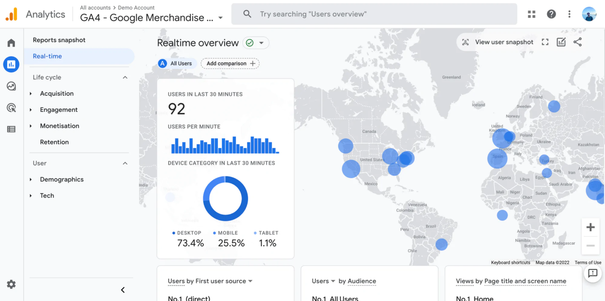Viewport: 605px width, 301px height.
Task: Expand the Demographics tree arrow
Action: (31, 180)
